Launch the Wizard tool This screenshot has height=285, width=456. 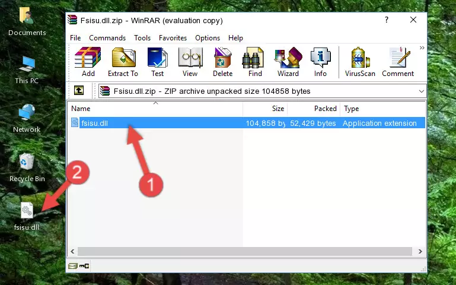tap(288, 62)
